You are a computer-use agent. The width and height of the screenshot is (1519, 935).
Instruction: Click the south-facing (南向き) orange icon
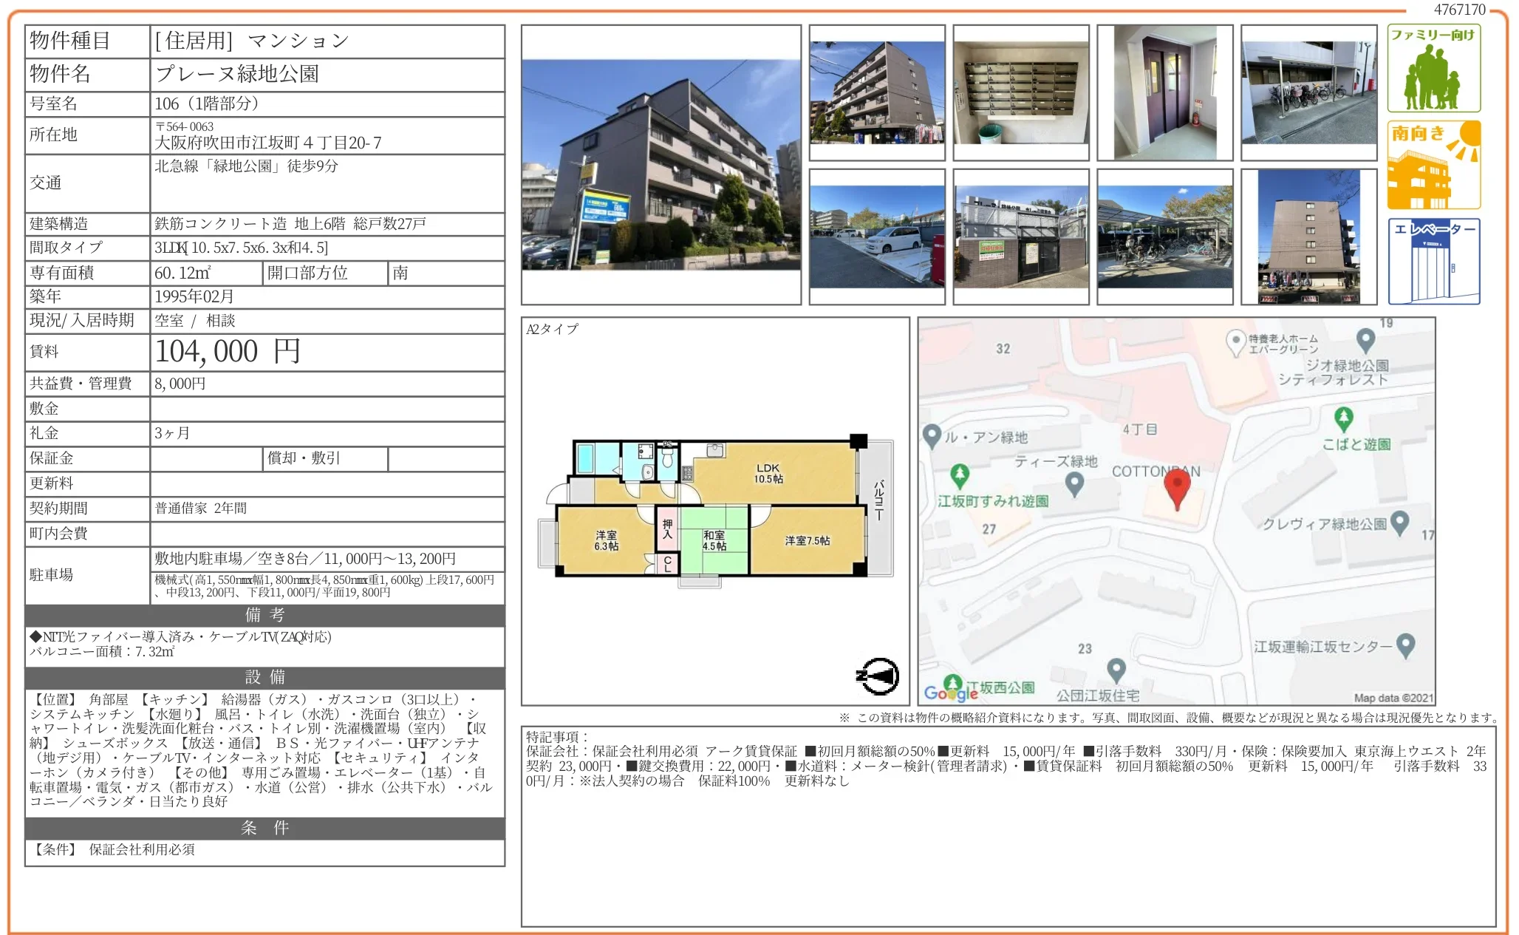tap(1433, 165)
